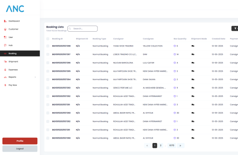Click truck icon in GRACE PERFUME LLC row
The width and height of the screenshot is (238, 155).
[x=193, y=88]
